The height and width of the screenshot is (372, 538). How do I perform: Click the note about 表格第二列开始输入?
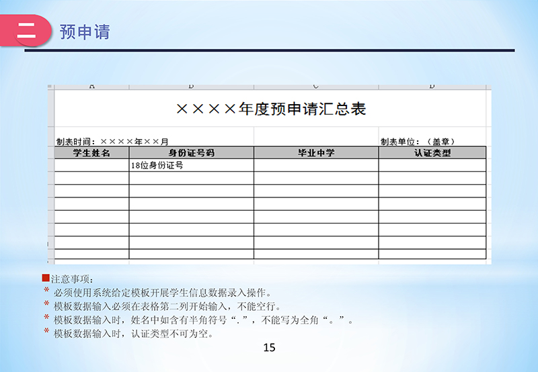point(167,306)
